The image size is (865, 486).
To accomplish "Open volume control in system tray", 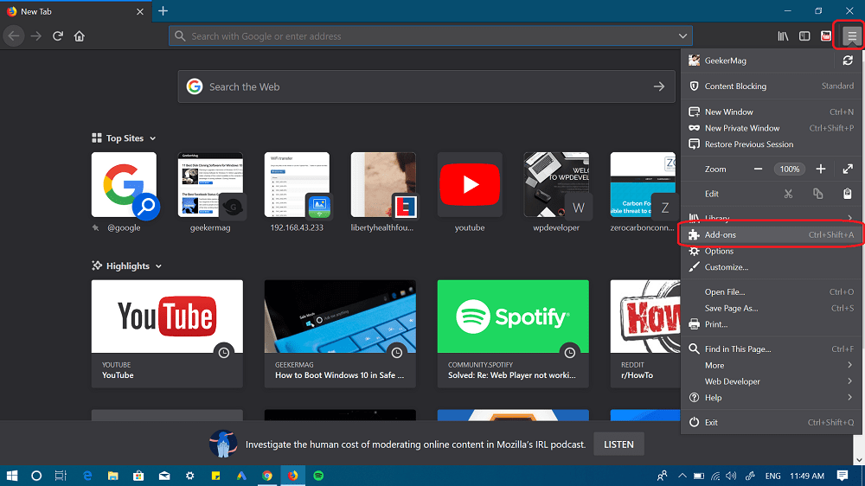I will click(x=732, y=476).
